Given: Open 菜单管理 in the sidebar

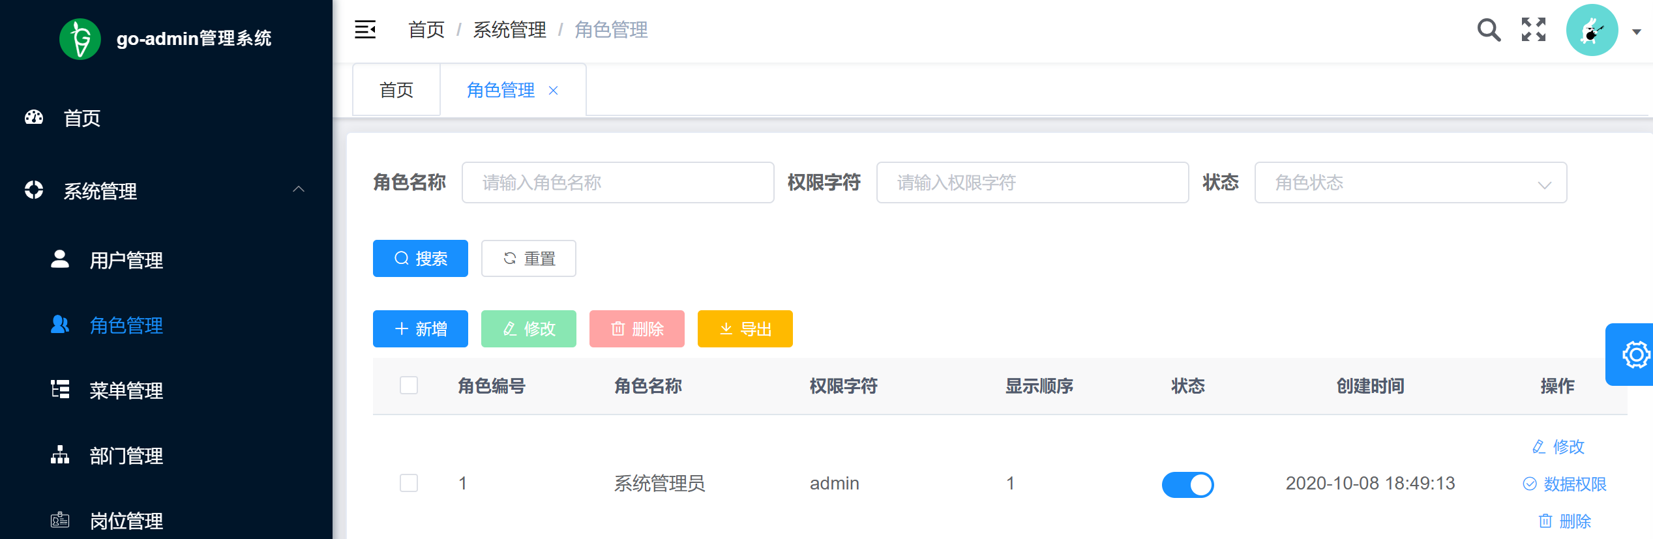Looking at the screenshot, I should [x=126, y=390].
